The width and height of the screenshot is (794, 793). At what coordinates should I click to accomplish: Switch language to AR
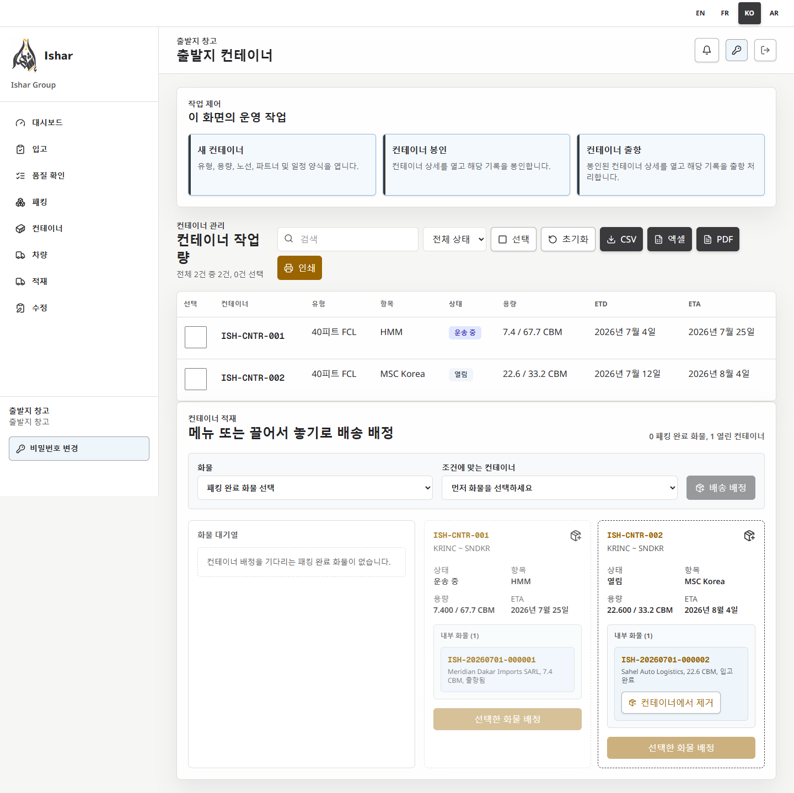(x=774, y=13)
